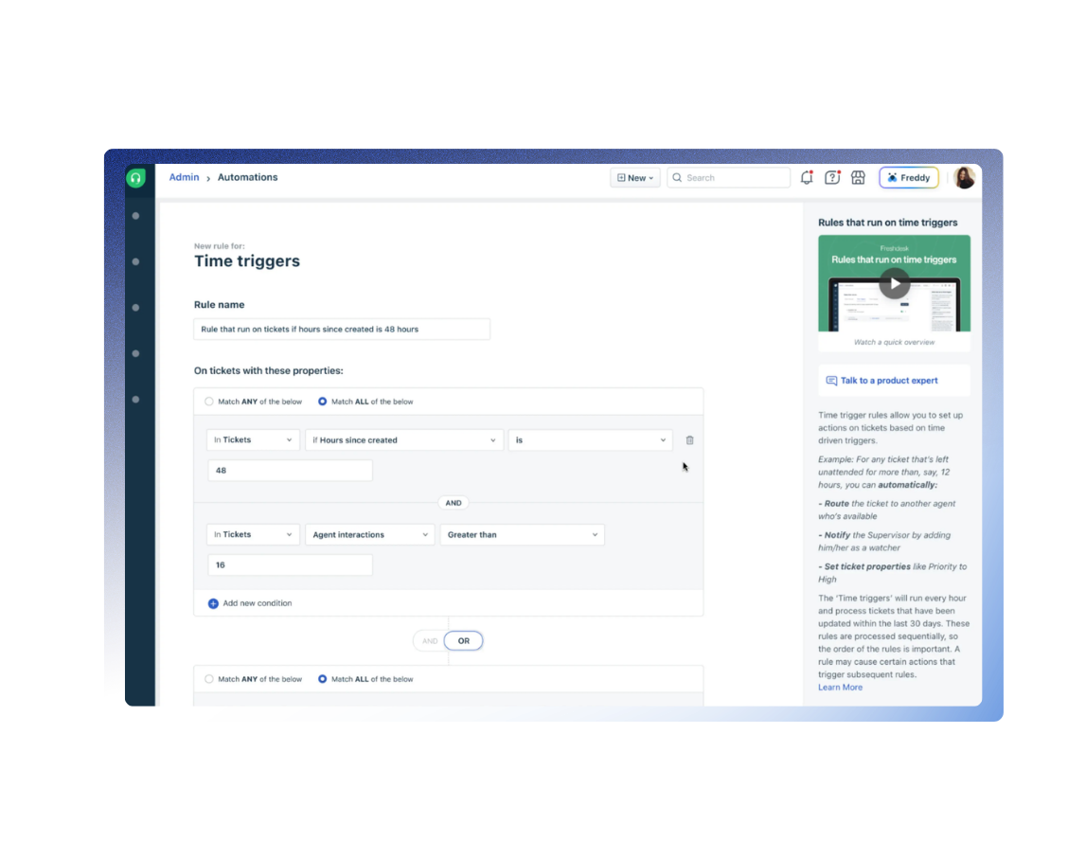Viewport: 1068px width, 841px height.
Task: Select Match ANY in second condition group
Action: [210, 679]
